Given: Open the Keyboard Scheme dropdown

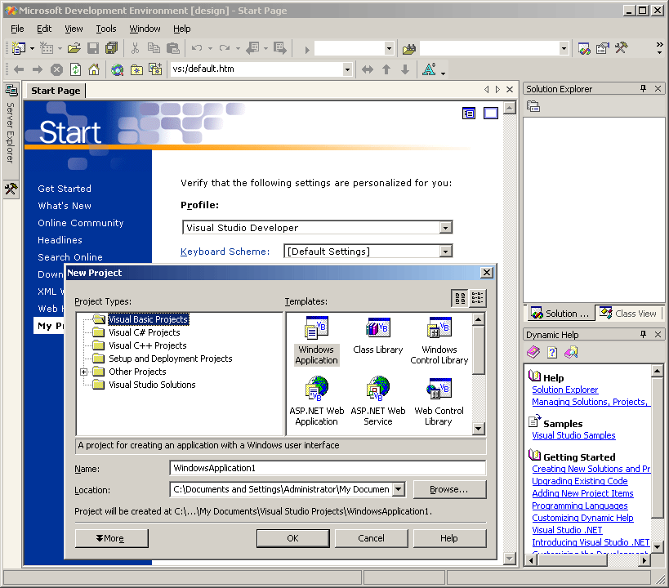Looking at the screenshot, I should (x=446, y=252).
